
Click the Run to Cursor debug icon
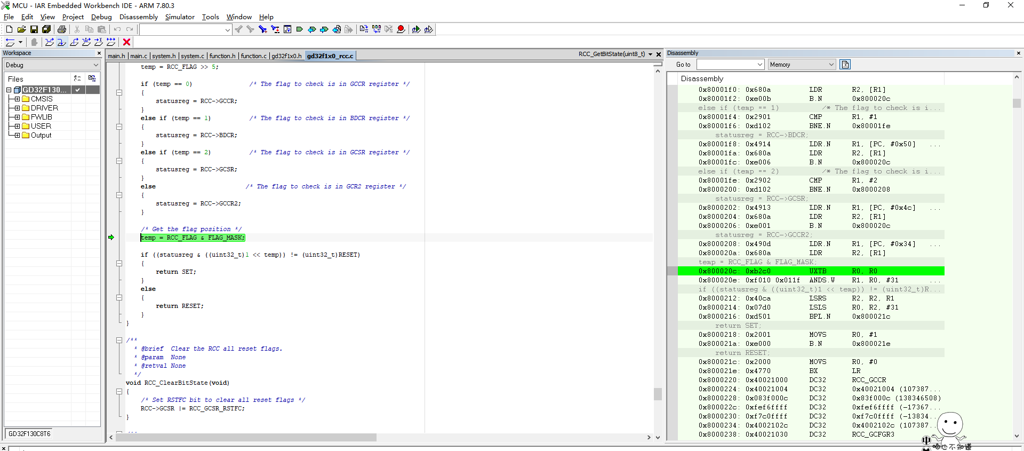click(x=99, y=42)
